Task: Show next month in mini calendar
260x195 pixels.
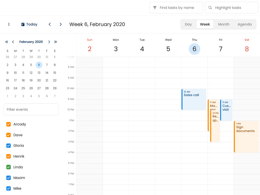Action: click(x=49, y=42)
